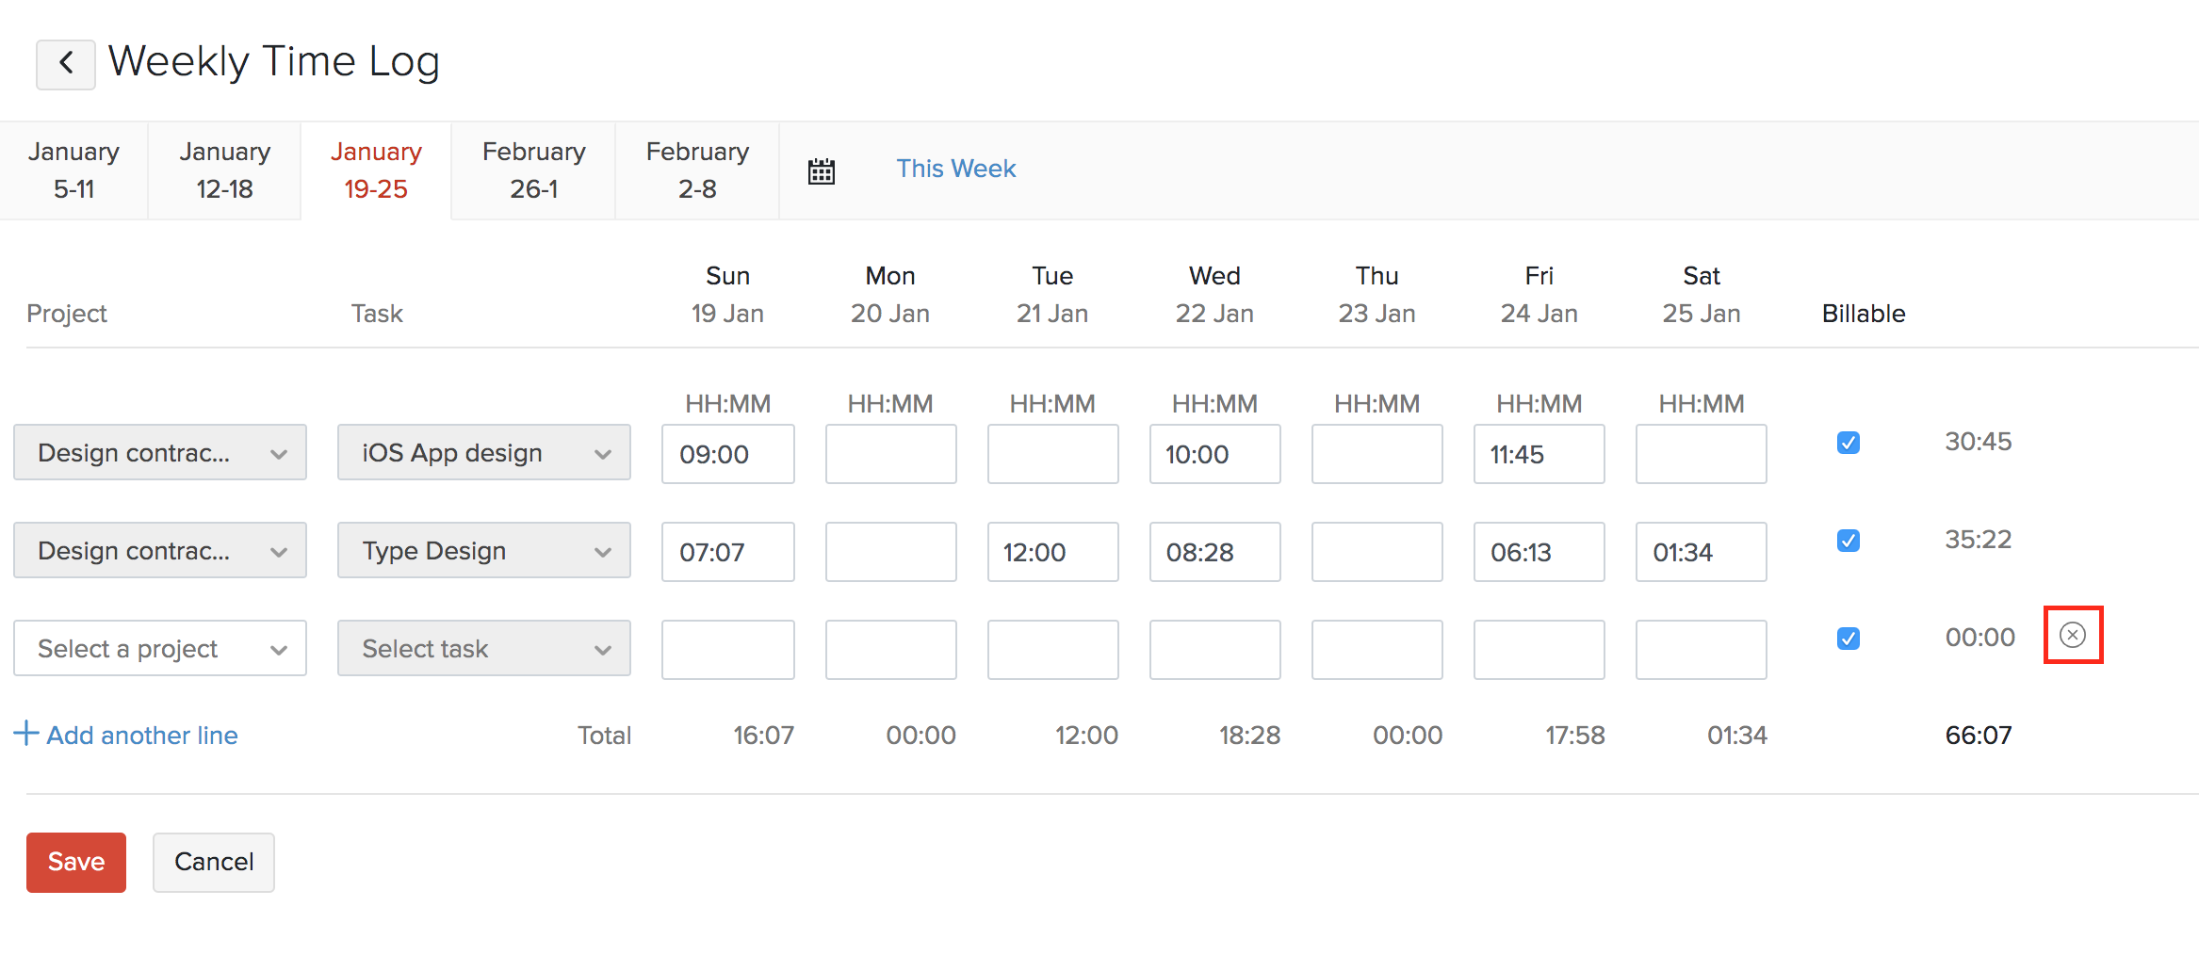2199x955 pixels.
Task: Click the Cancel button
Action: [x=214, y=862]
